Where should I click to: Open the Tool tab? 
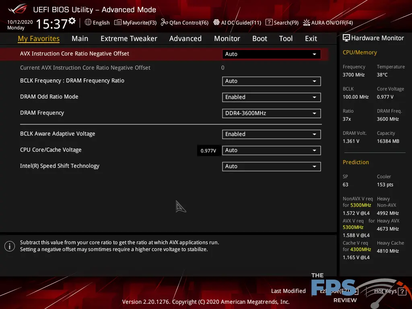pos(286,39)
